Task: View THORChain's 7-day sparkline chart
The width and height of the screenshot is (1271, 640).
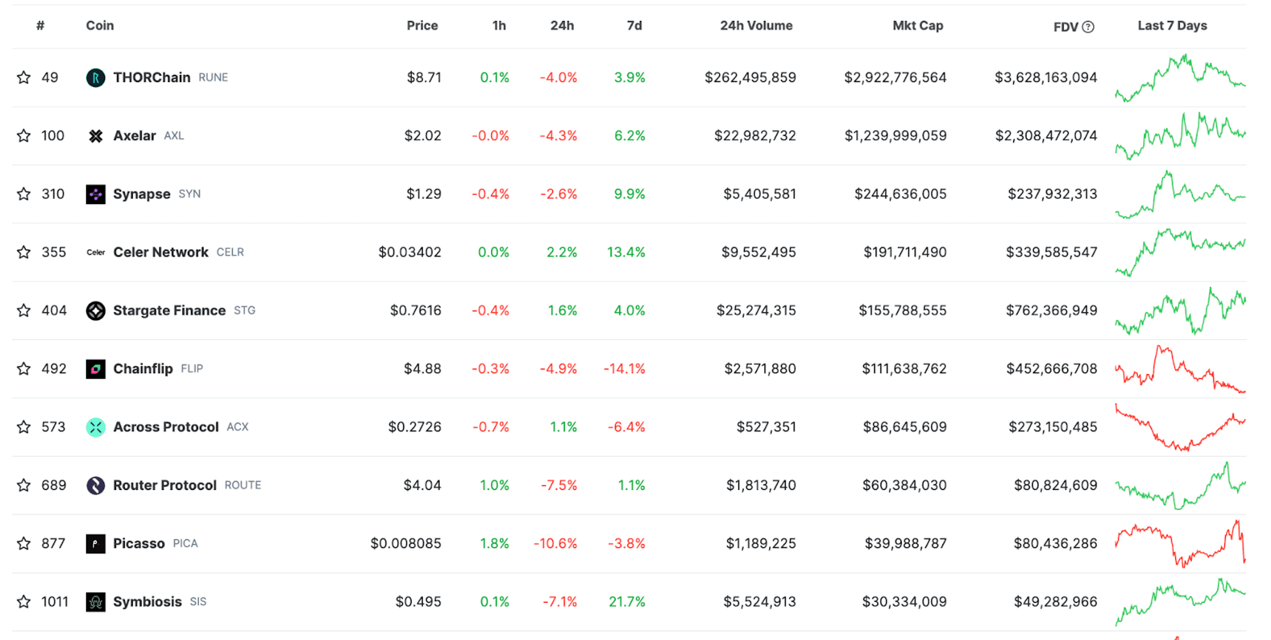Action: coord(1180,77)
